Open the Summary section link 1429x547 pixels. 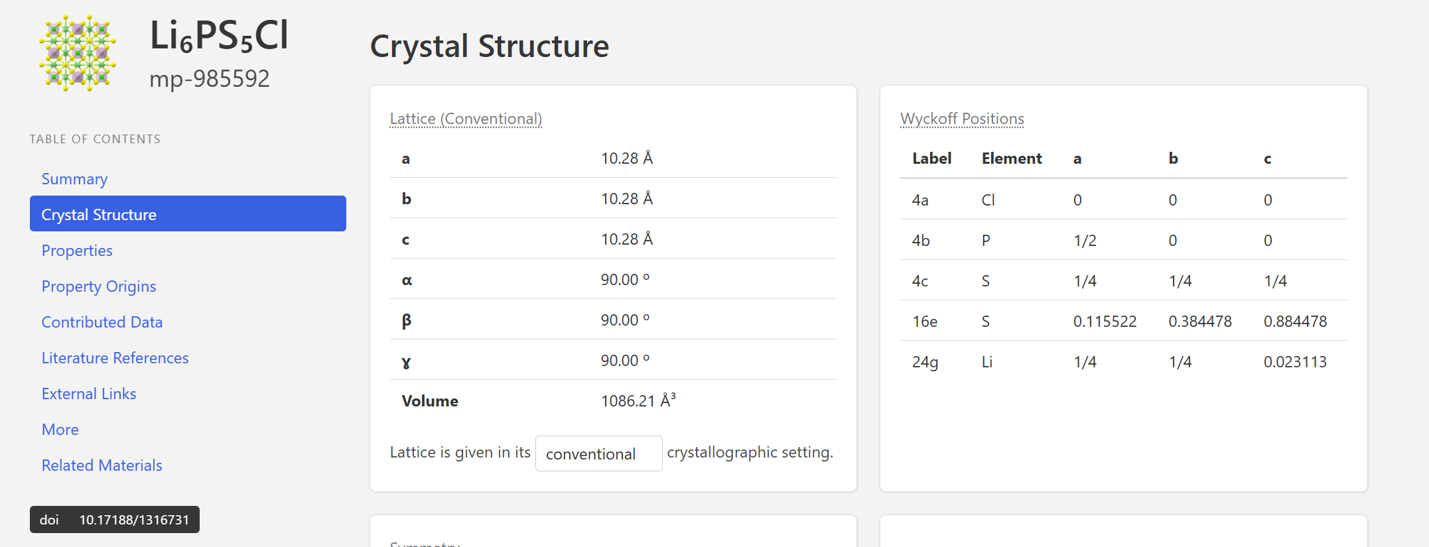pyautogui.click(x=74, y=179)
